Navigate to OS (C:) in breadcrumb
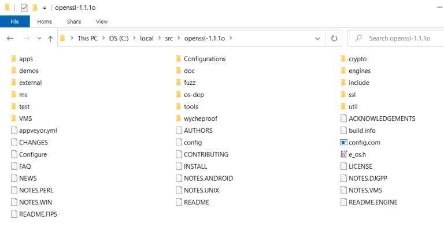The image size is (444, 234). click(119, 38)
